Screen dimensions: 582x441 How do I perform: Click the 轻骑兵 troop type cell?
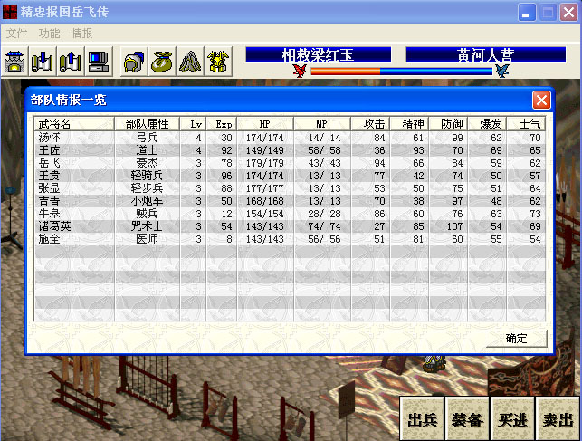tap(147, 176)
